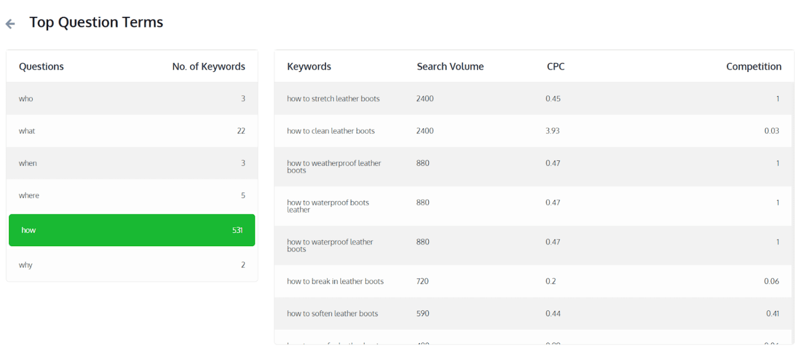The height and width of the screenshot is (351, 795).
Task: Select the 'who' question row
Action: point(131,98)
